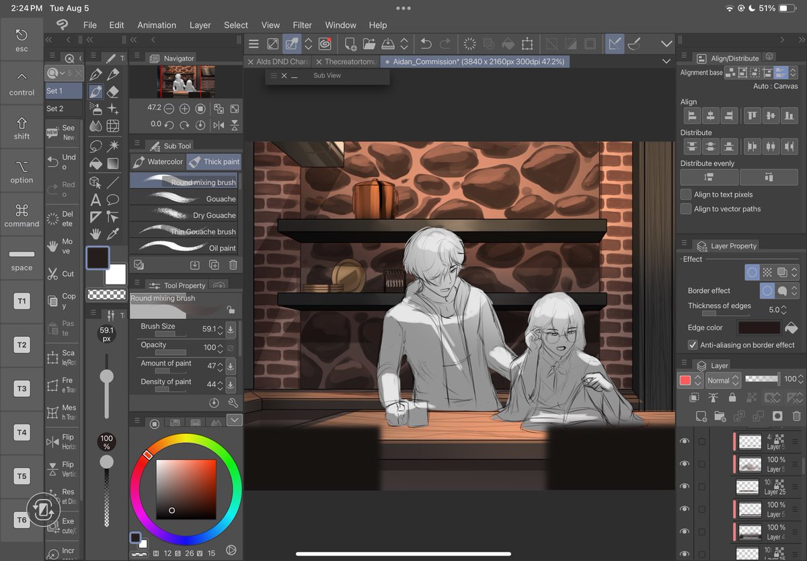Open the Normal blending mode dropdown

(x=723, y=380)
